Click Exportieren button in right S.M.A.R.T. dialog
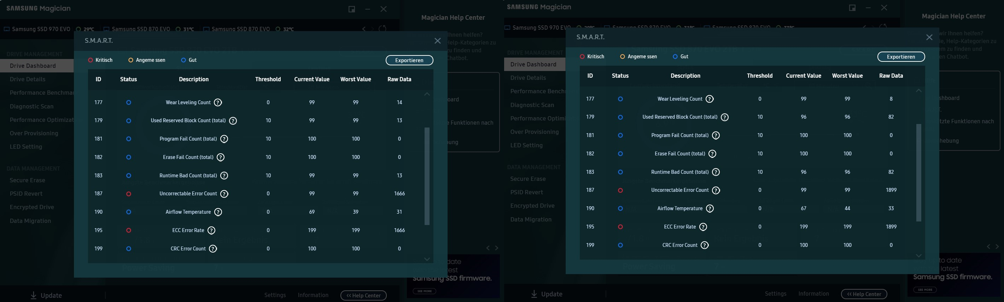 tap(901, 57)
